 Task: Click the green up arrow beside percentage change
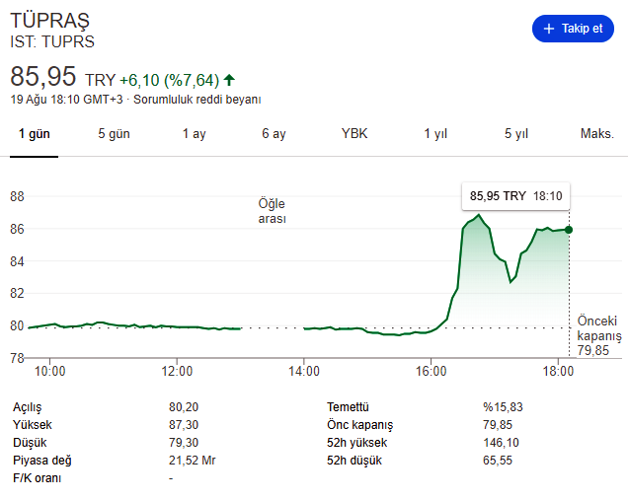click(x=229, y=80)
